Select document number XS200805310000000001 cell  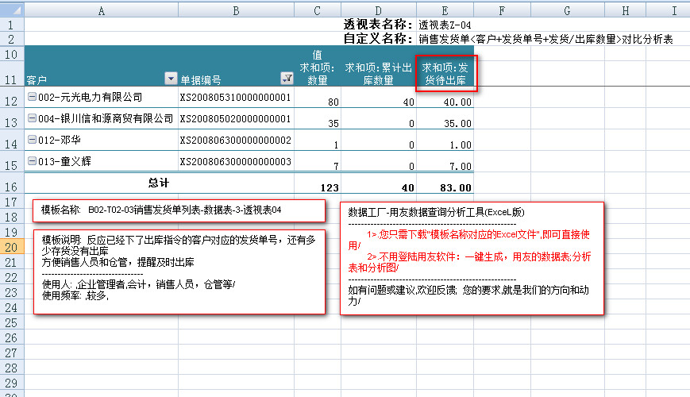click(236, 98)
